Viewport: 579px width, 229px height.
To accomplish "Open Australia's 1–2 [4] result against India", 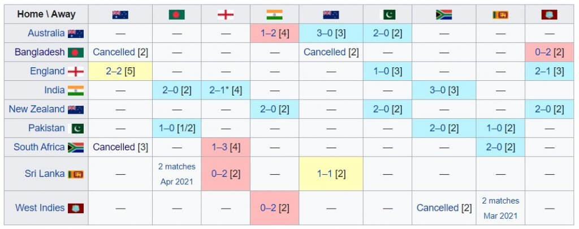I will [275, 33].
